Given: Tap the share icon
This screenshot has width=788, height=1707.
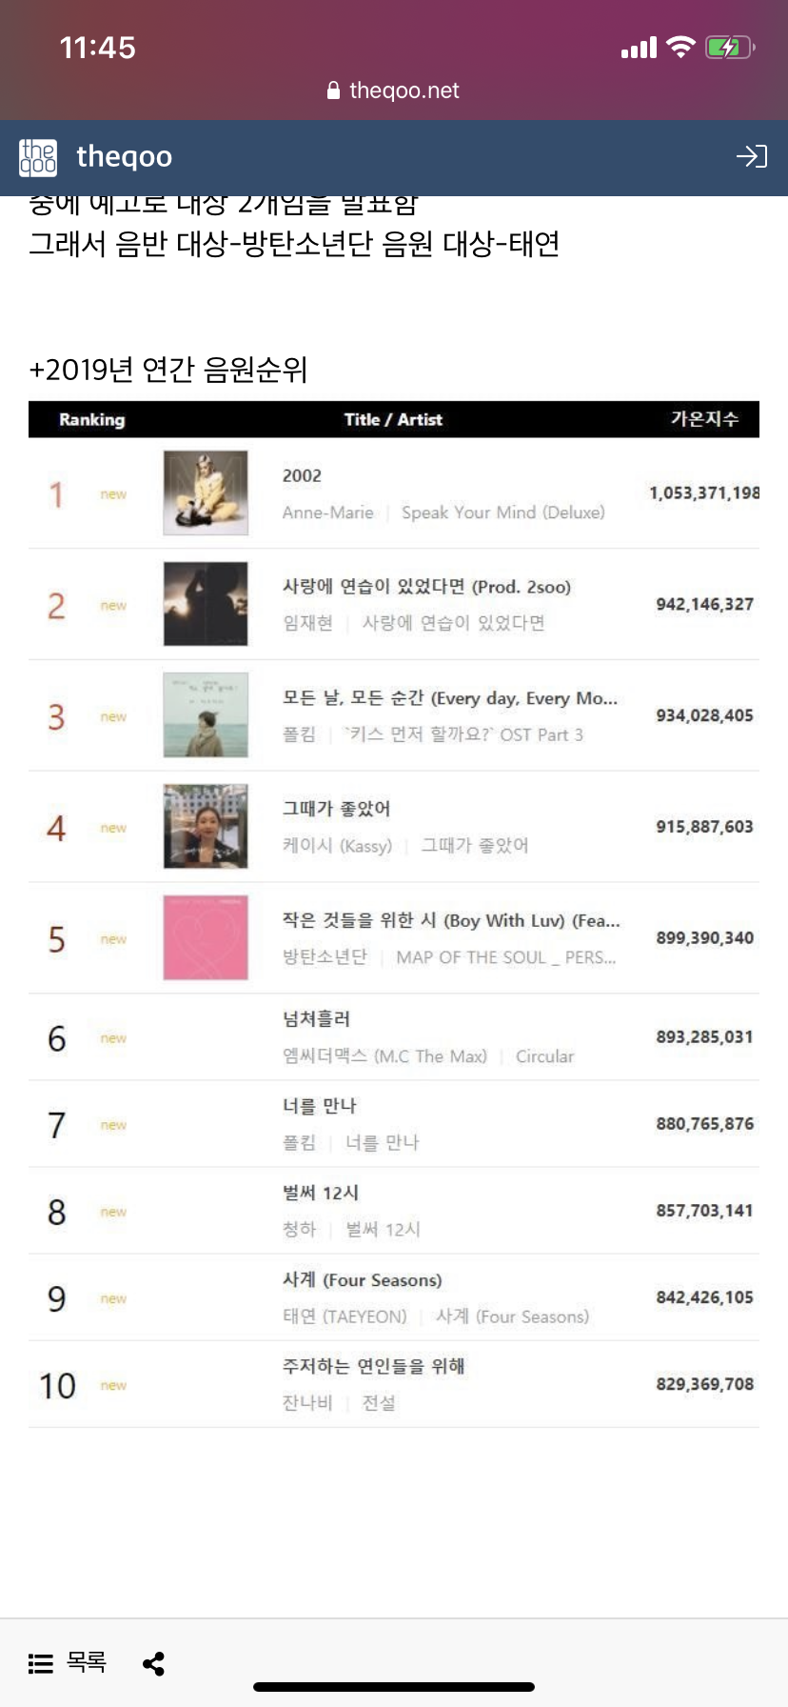Looking at the screenshot, I should pos(153,1663).
